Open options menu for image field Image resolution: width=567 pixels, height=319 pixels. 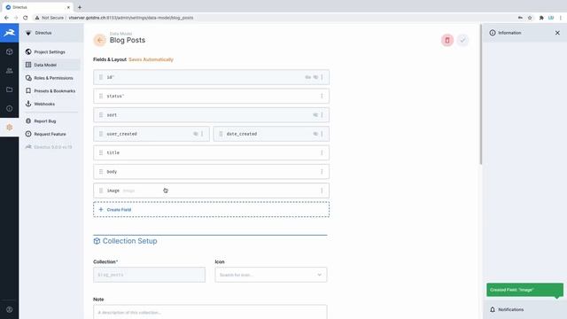(x=322, y=191)
